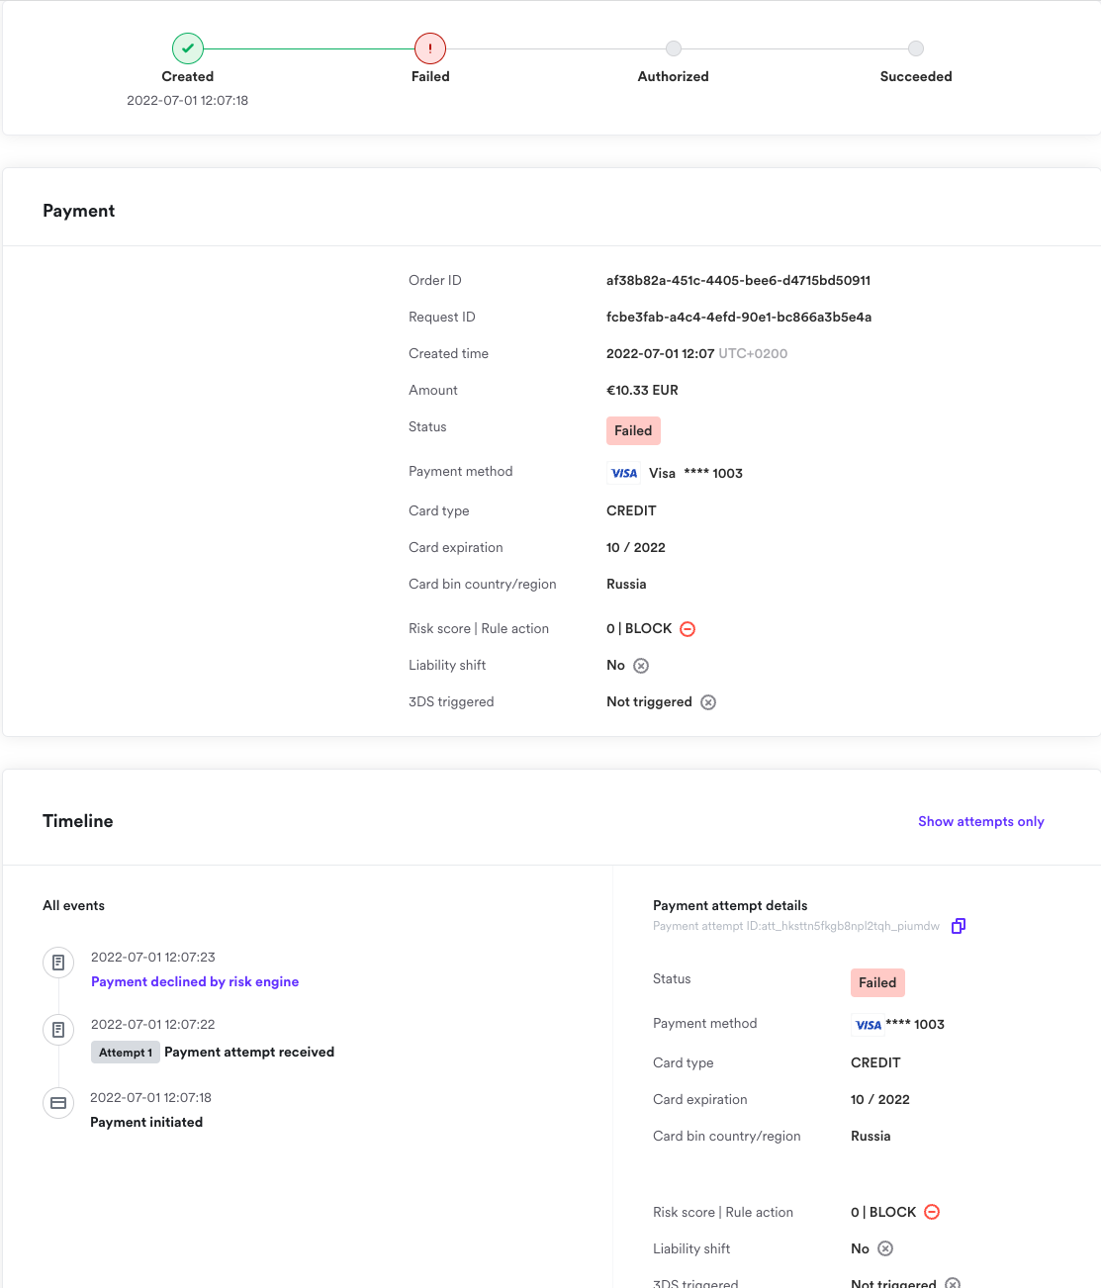The width and height of the screenshot is (1101, 1288).
Task: Select the Attempt 1 badge
Action: [x=126, y=1053]
